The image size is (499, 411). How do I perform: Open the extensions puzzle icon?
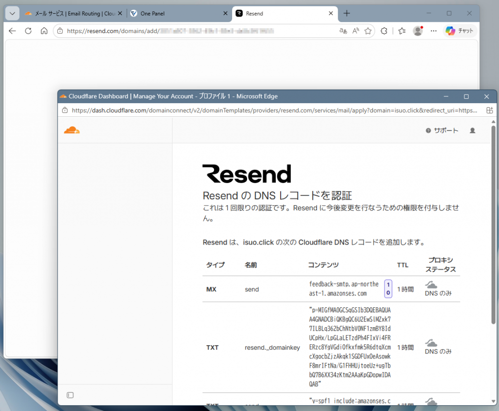coord(384,31)
